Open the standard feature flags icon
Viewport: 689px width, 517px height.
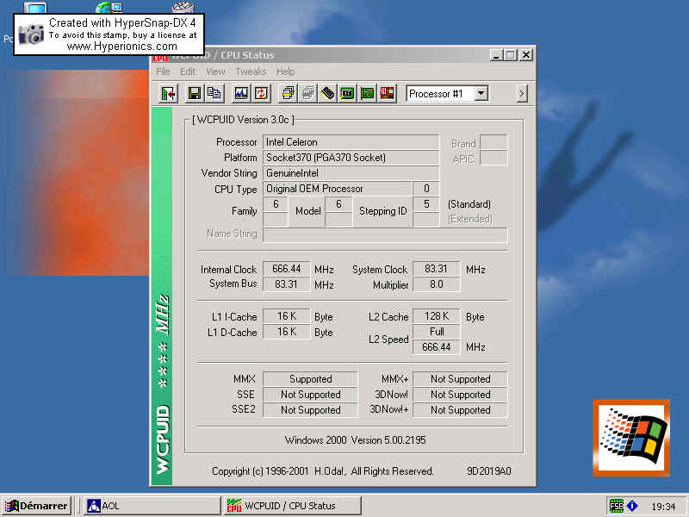(289, 93)
